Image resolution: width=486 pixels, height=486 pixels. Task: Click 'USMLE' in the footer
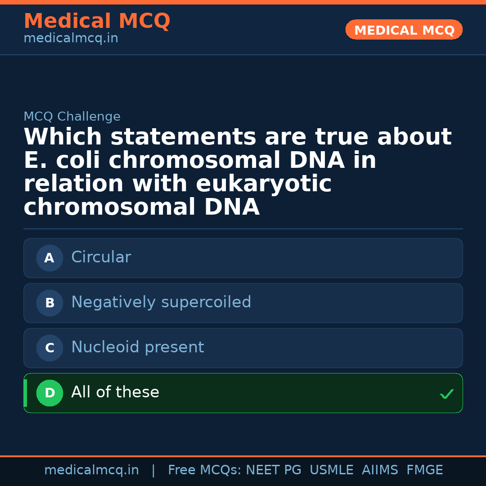click(x=331, y=470)
